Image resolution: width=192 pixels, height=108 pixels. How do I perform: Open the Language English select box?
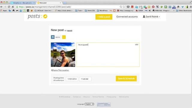coord(89,104)
